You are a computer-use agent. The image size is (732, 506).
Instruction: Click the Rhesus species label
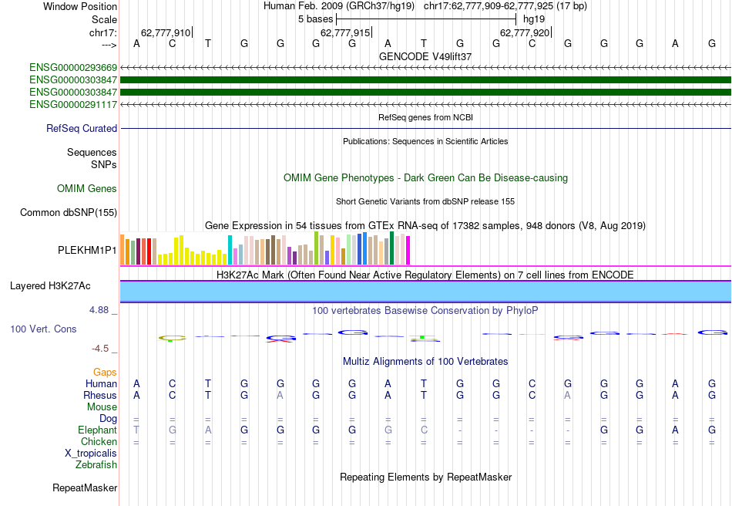coord(100,395)
